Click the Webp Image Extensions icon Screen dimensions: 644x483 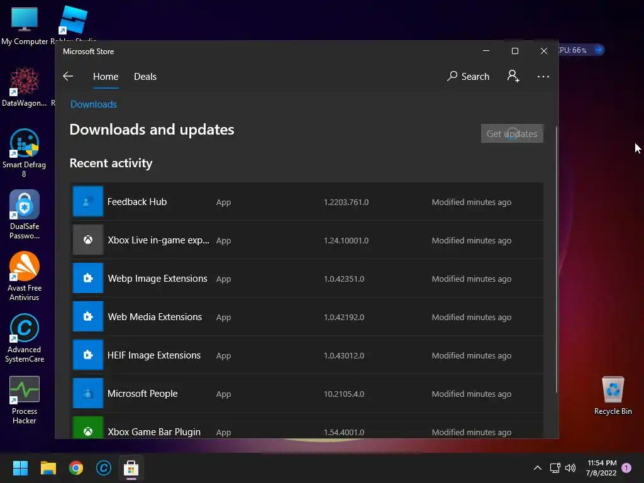tap(88, 278)
